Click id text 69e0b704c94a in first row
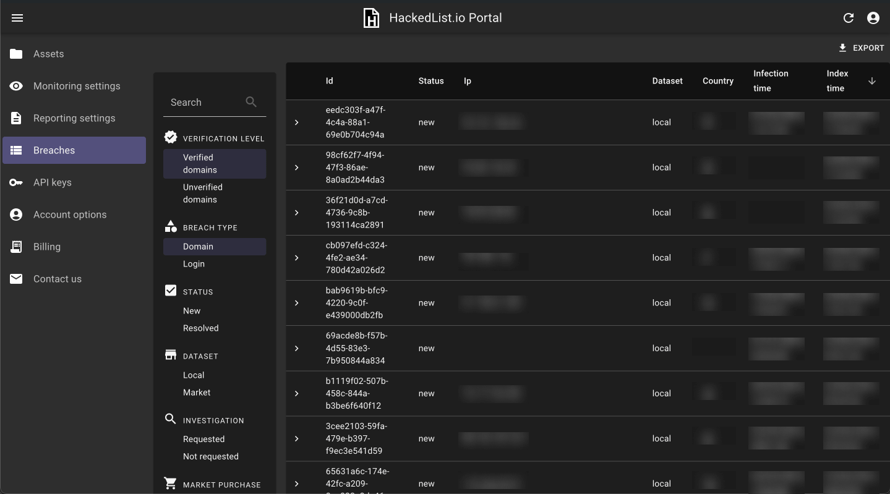 pos(355,135)
